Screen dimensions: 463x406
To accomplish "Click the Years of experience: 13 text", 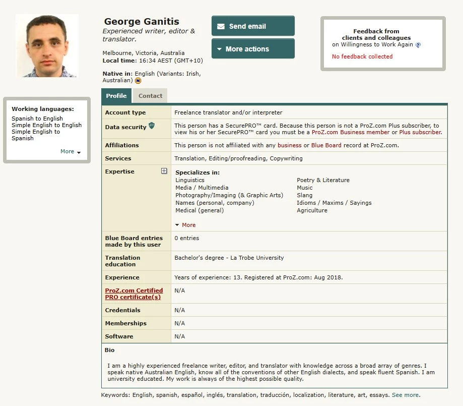I will tap(208, 278).
